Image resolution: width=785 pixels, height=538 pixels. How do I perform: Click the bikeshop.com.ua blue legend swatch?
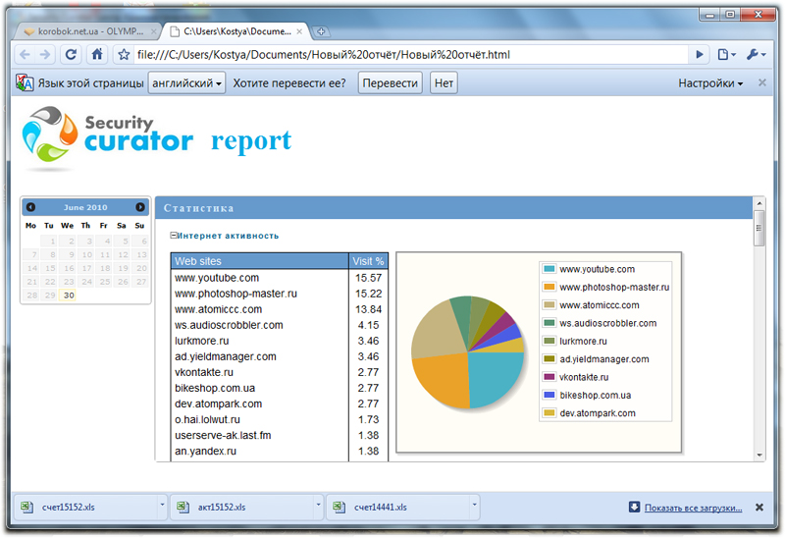pyautogui.click(x=549, y=395)
